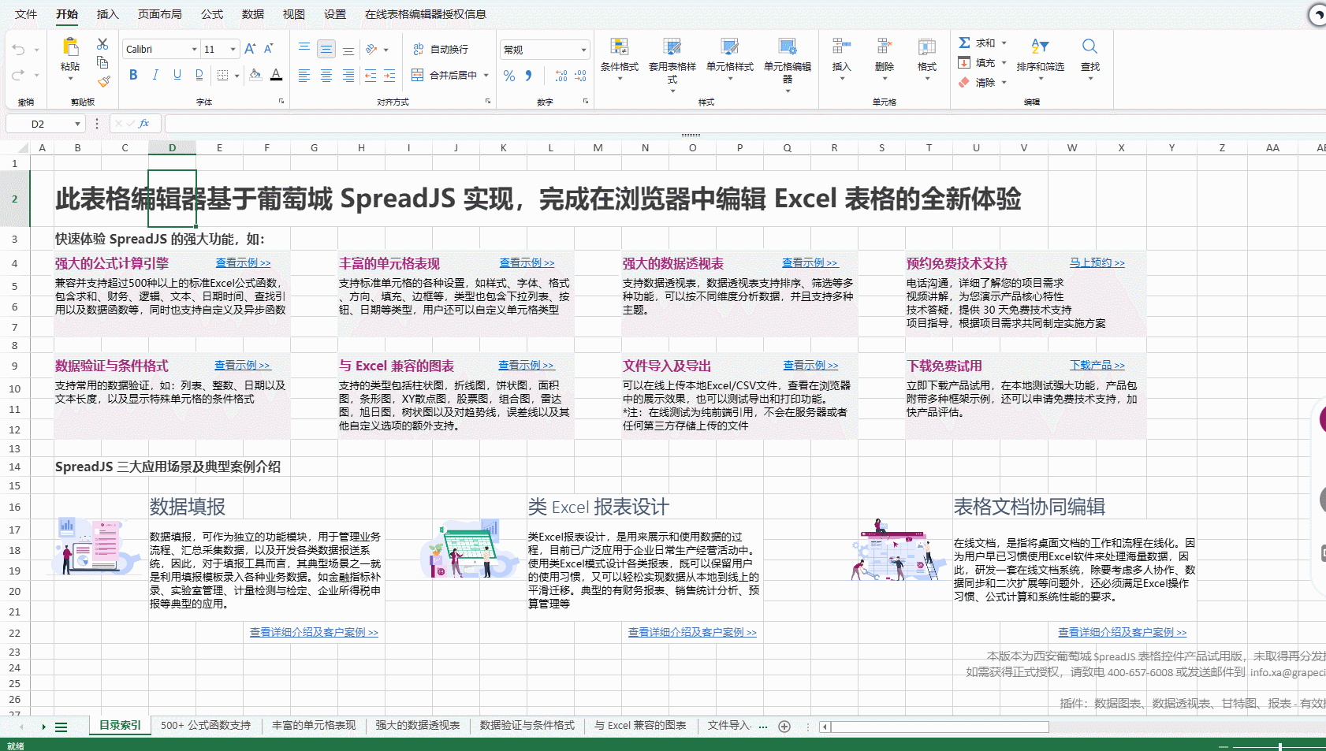The image size is (1326, 751).
Task: Align text to the right
Action: tap(348, 76)
